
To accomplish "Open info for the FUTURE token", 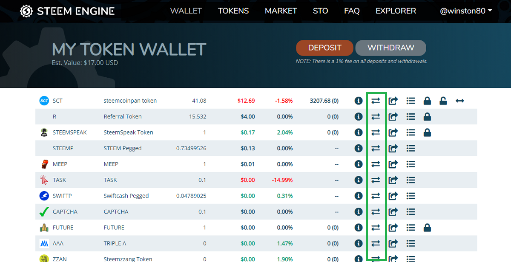I will click(x=359, y=228).
